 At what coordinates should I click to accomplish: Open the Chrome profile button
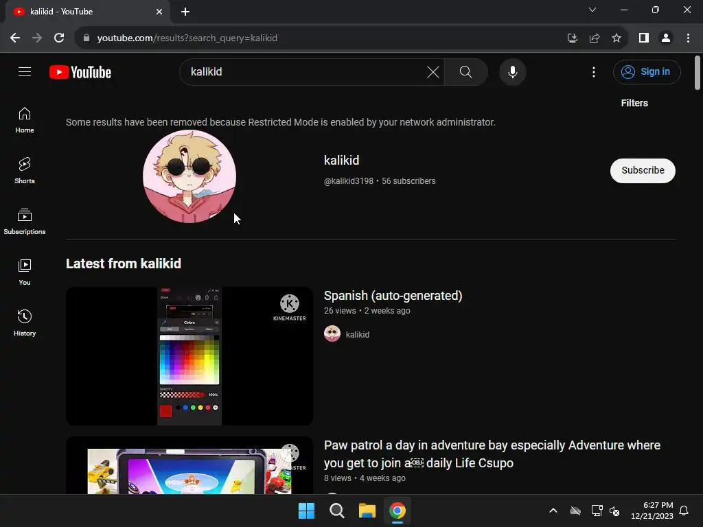(666, 38)
